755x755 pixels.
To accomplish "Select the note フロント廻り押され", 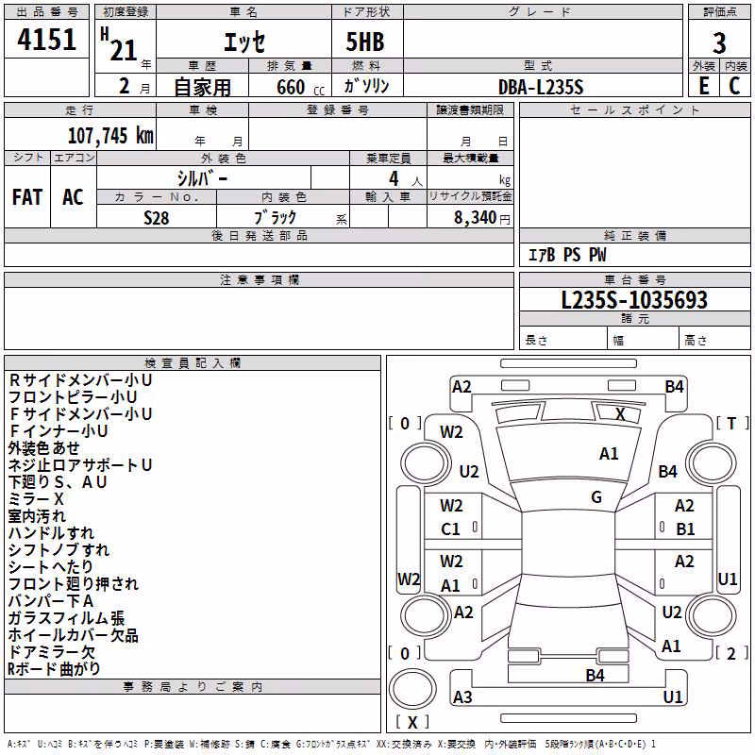I will point(74,584).
